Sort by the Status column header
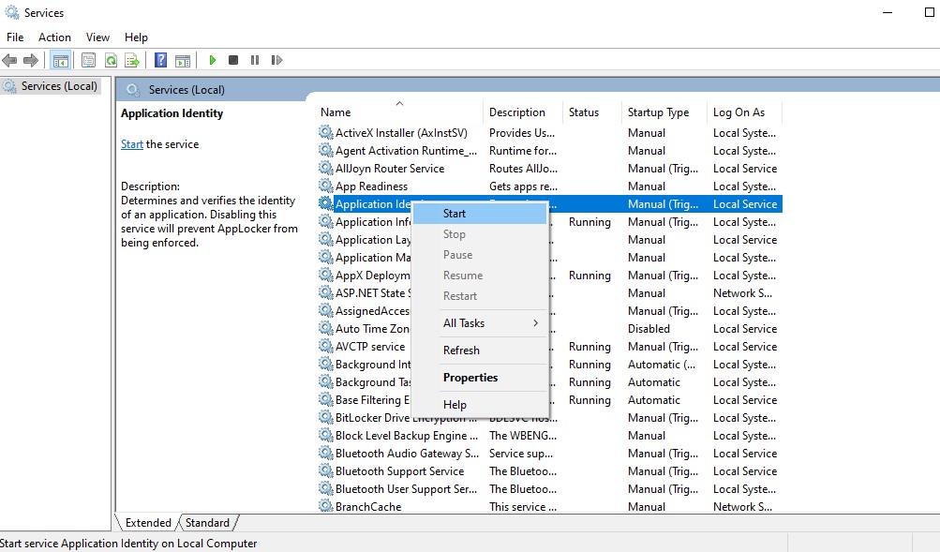The height and width of the screenshot is (552, 940). [x=591, y=112]
